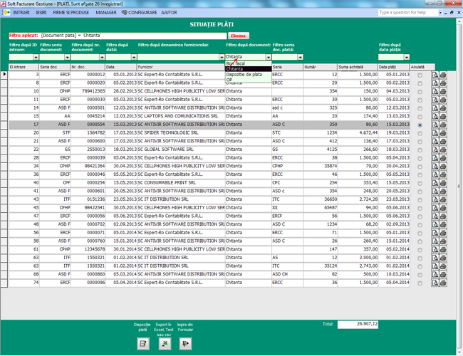Preview document for ID intrare 20 row
Screen dimensions: 463x356
(x=435, y=133)
